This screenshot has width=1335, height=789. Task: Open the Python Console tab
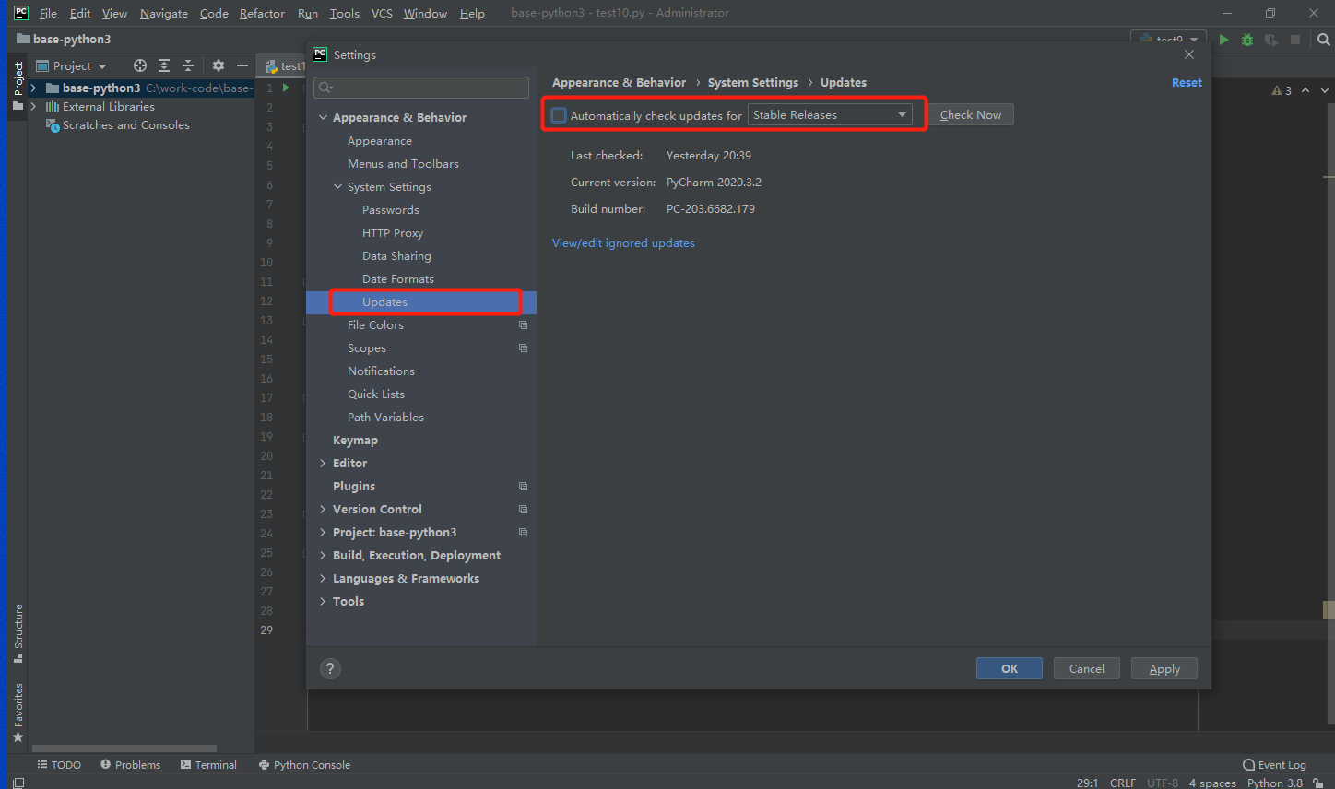[305, 765]
